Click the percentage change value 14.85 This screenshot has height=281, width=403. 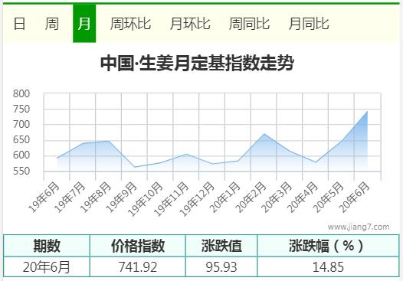click(328, 267)
